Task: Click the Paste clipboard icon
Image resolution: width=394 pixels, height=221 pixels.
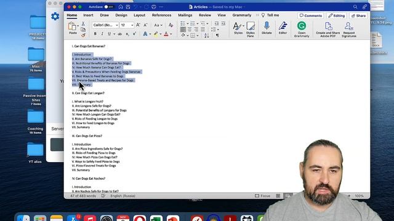Action: click(x=73, y=26)
